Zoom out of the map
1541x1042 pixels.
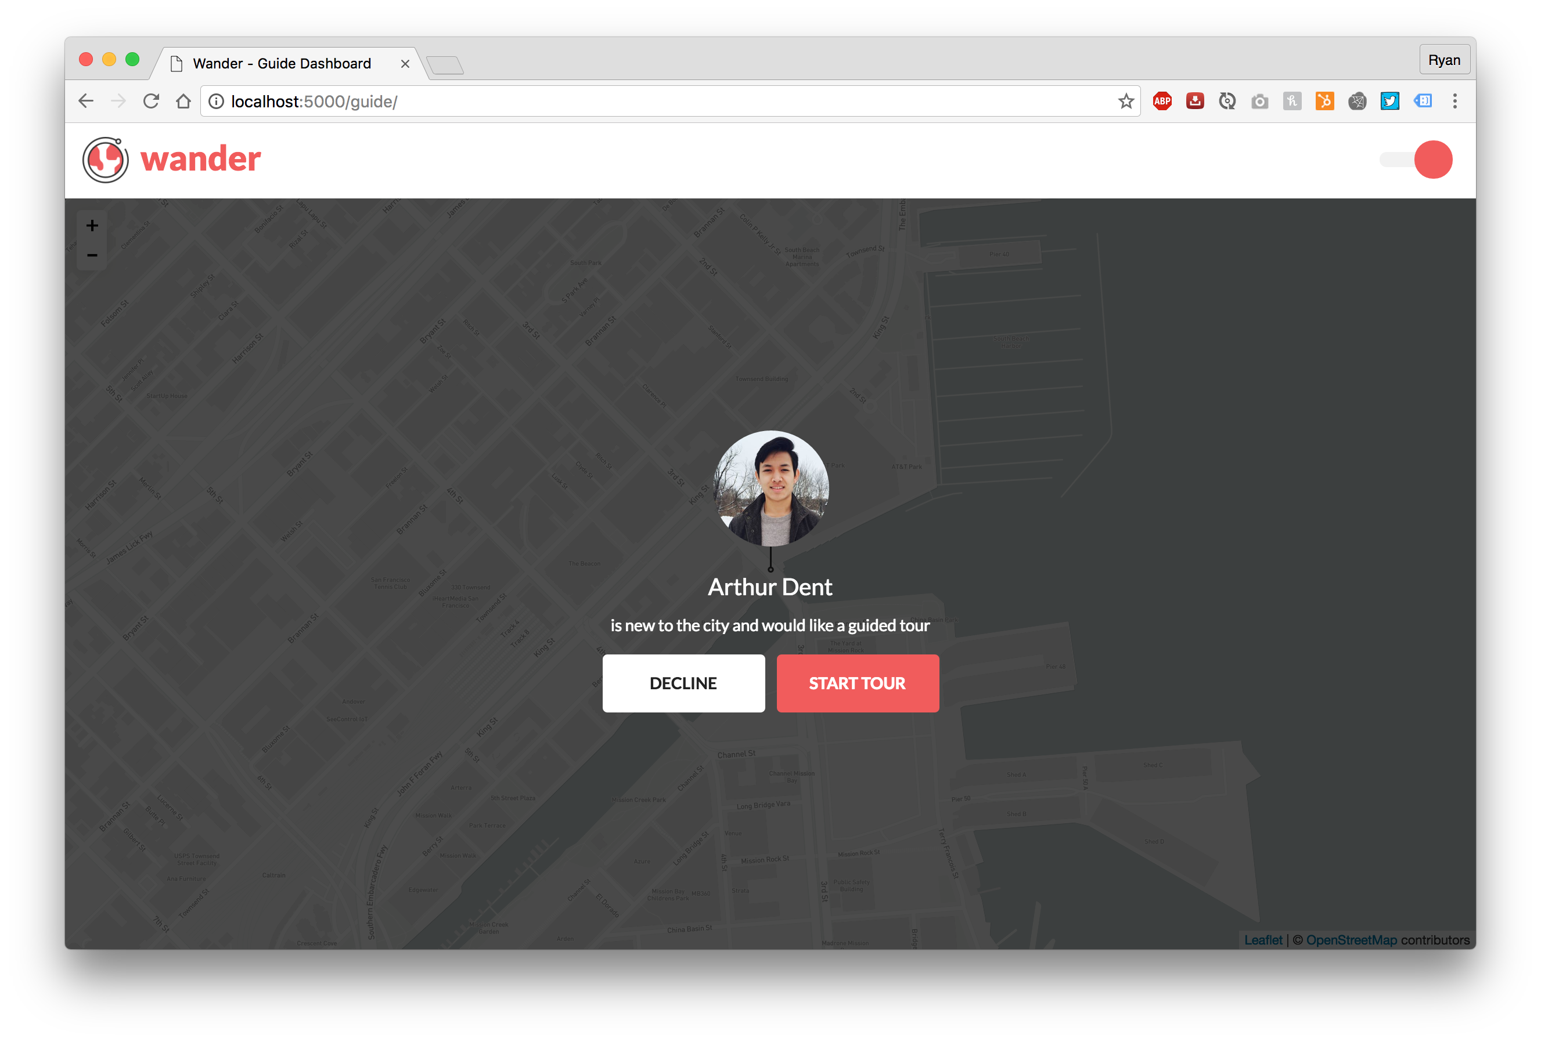pyautogui.click(x=92, y=255)
